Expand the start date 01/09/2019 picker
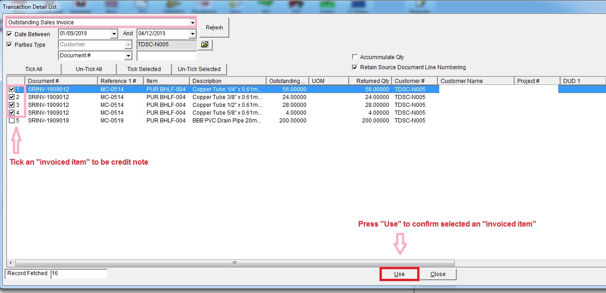 click(114, 34)
